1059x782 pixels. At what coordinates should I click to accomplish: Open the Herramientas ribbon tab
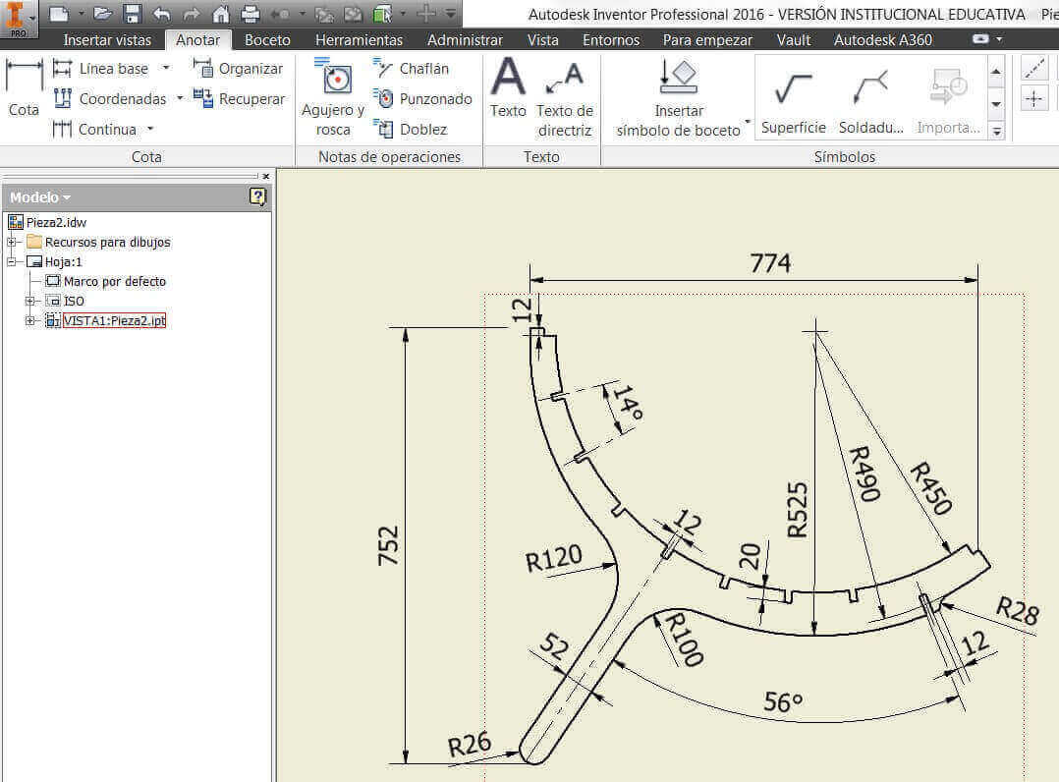point(359,40)
